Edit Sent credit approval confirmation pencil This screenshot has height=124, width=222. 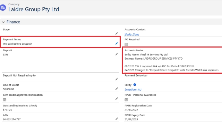[x=117, y=99]
